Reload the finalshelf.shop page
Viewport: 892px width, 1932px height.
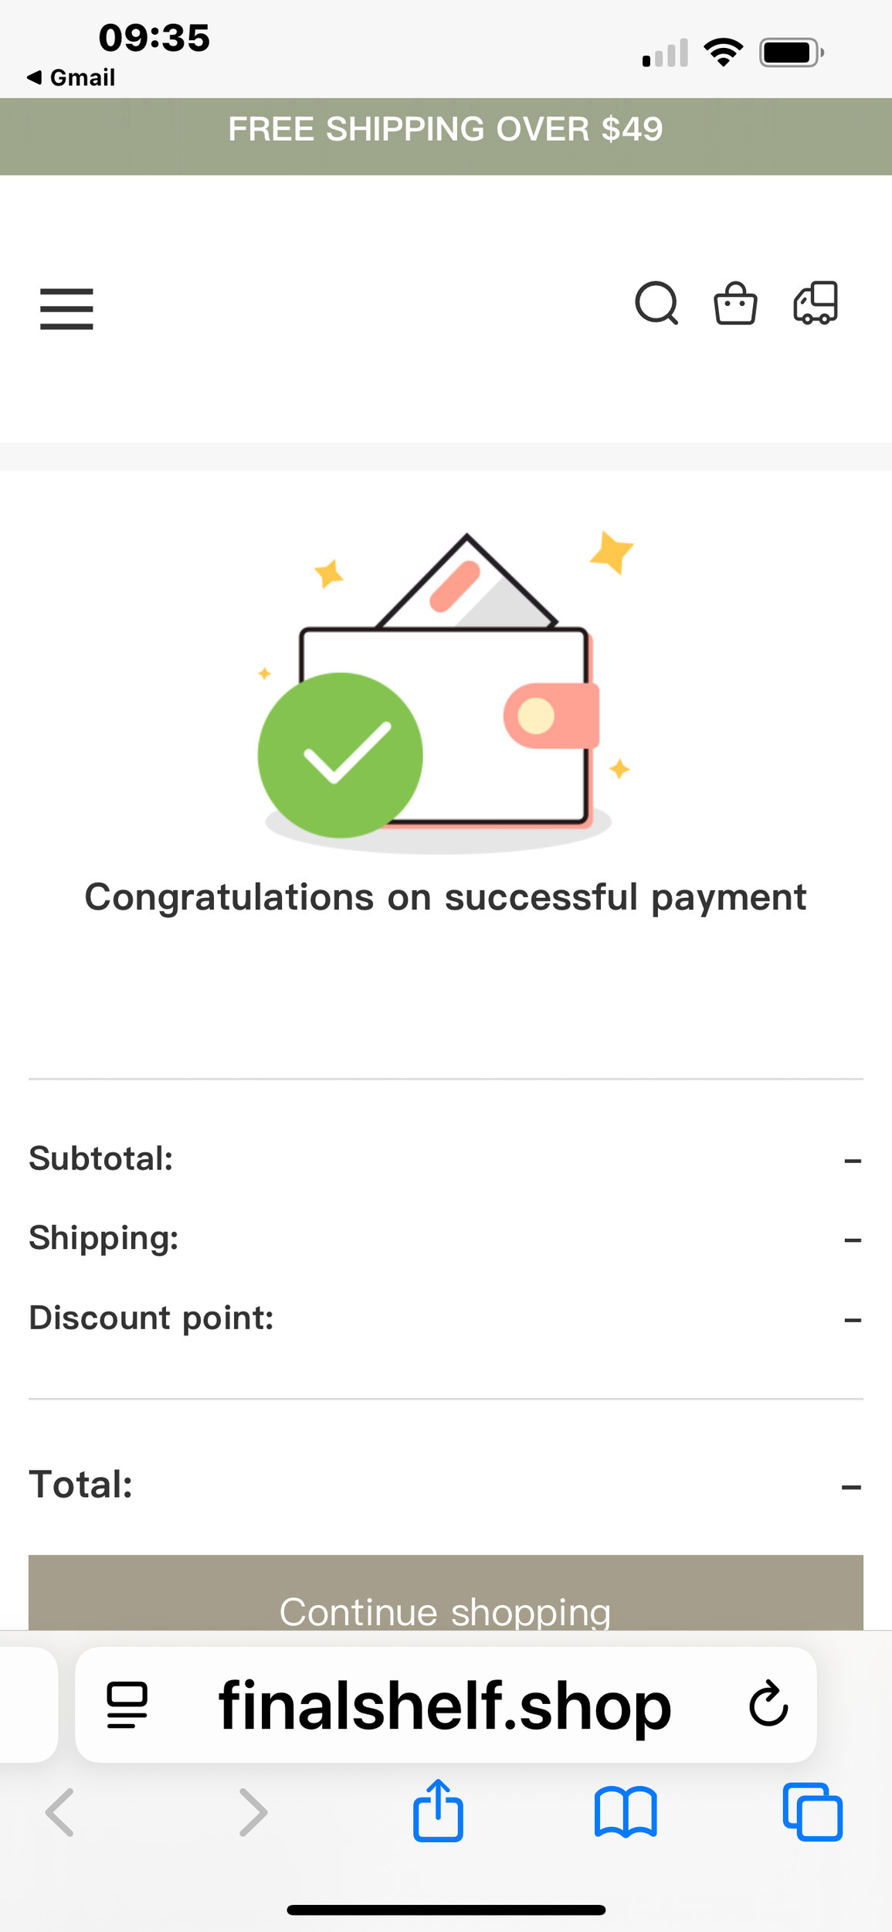(x=768, y=1703)
